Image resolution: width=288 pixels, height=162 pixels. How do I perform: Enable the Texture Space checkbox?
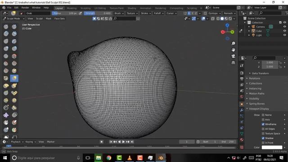coord(263,134)
